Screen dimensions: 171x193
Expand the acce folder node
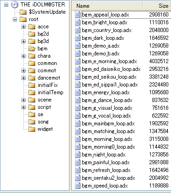23,27
